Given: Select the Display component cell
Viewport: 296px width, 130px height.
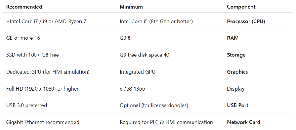Looking at the screenshot, I should (236, 89).
